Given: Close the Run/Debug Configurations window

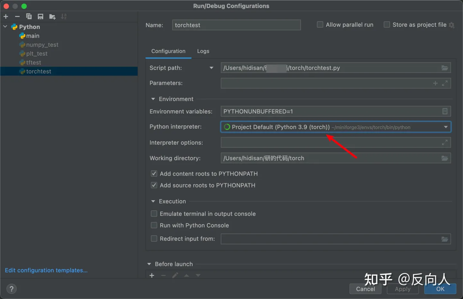Looking at the screenshot, I should click(x=6, y=6).
